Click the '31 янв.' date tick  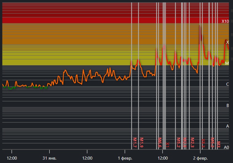[50, 158]
